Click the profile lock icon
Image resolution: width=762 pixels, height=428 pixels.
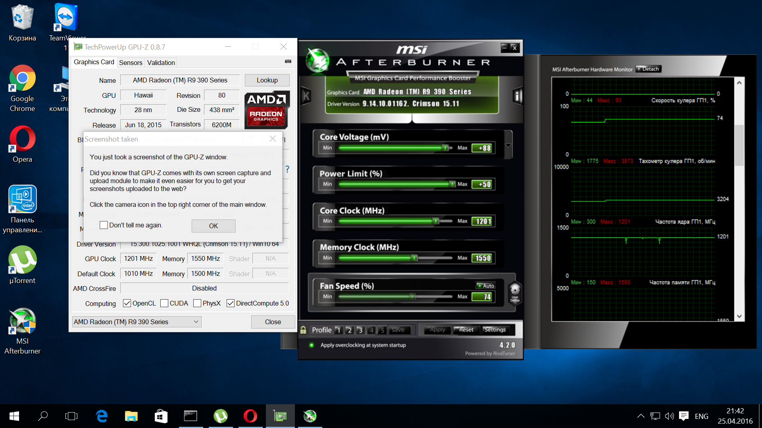(x=303, y=330)
